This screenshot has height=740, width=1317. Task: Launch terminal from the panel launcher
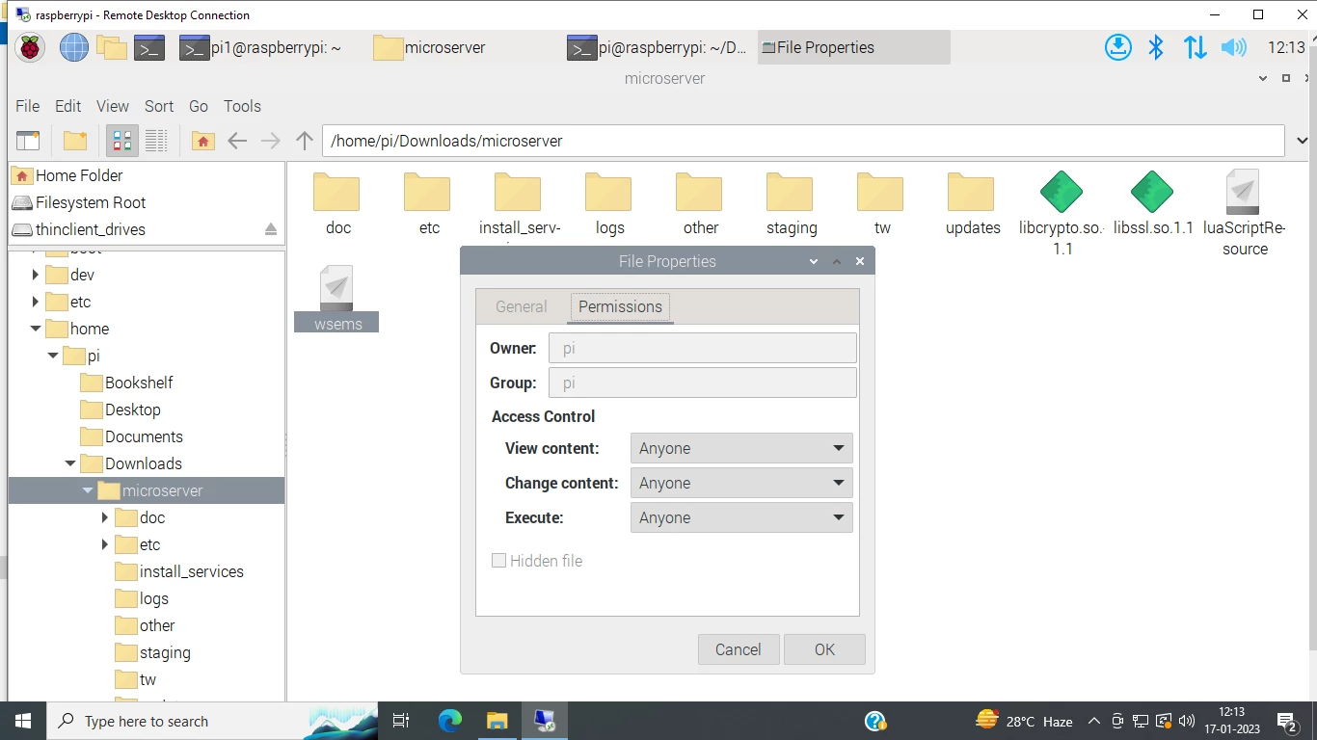point(148,47)
